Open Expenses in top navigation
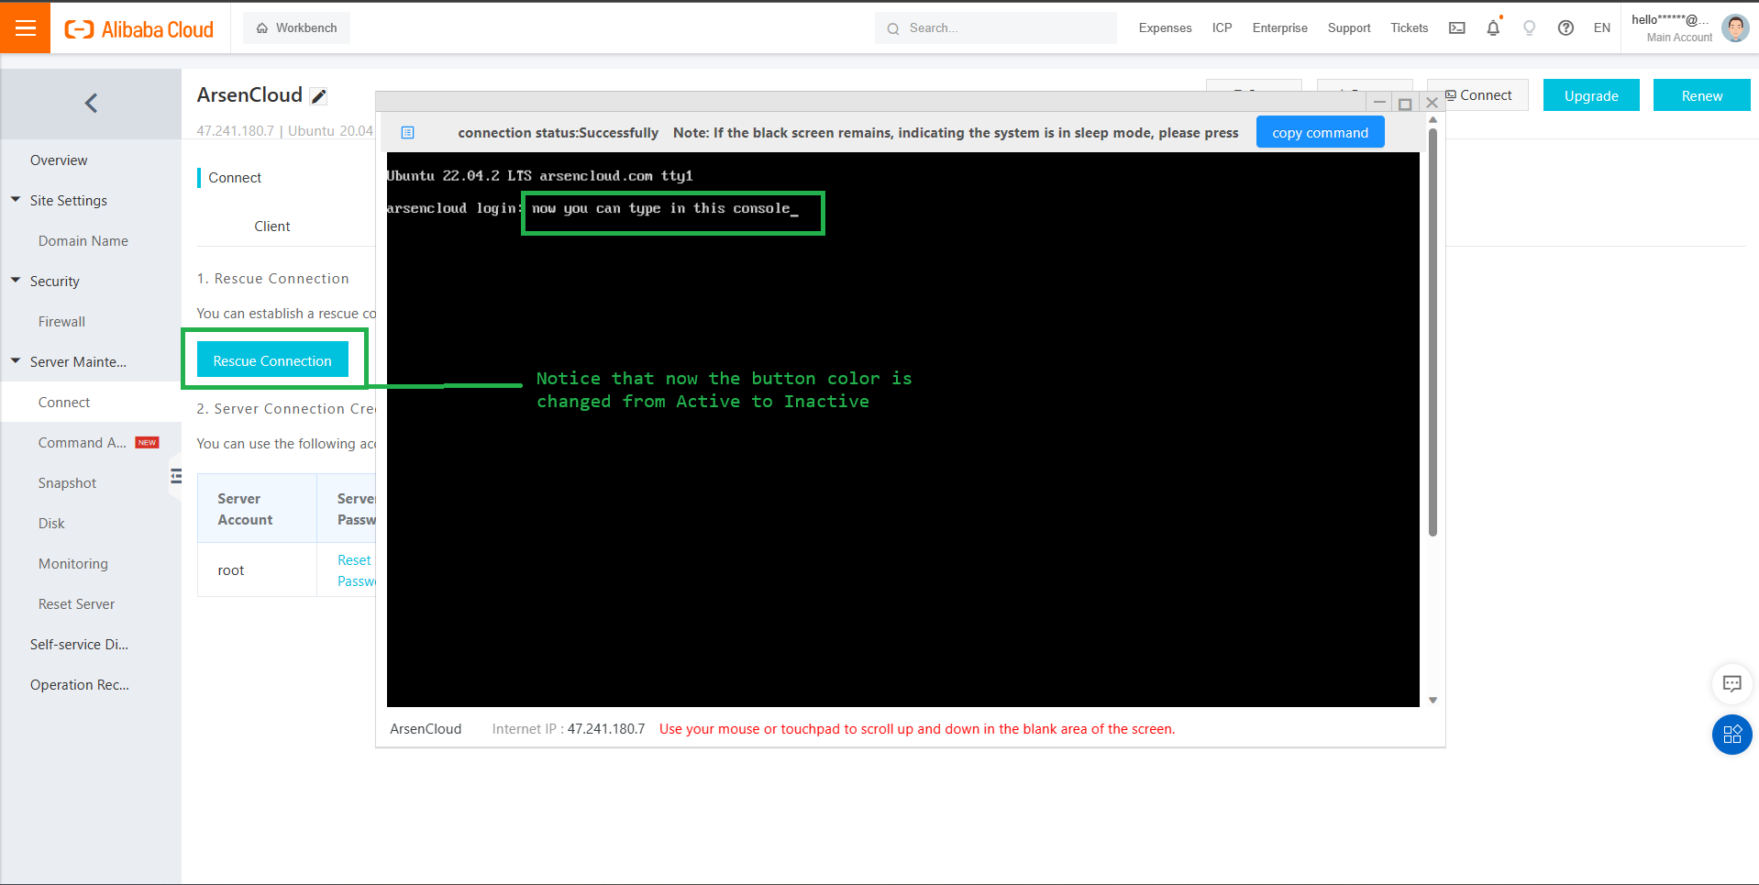 (1165, 28)
